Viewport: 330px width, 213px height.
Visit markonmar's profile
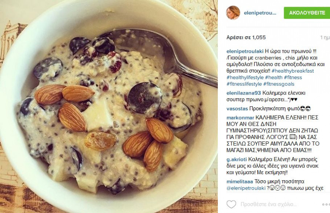pyautogui.click(x=240, y=118)
